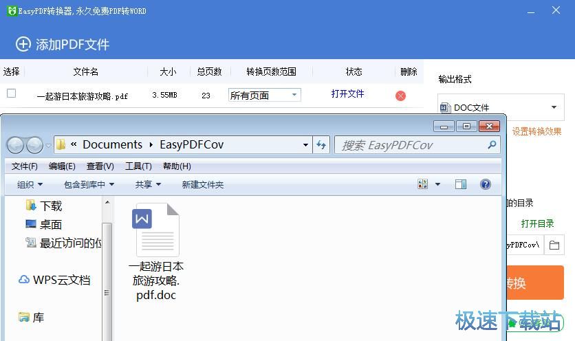The height and width of the screenshot is (341, 575).
Task: Click the search magnifier icon
Action: [492, 145]
